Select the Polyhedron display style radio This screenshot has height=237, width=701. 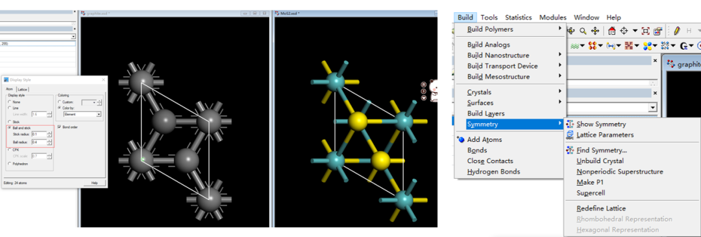[9, 164]
